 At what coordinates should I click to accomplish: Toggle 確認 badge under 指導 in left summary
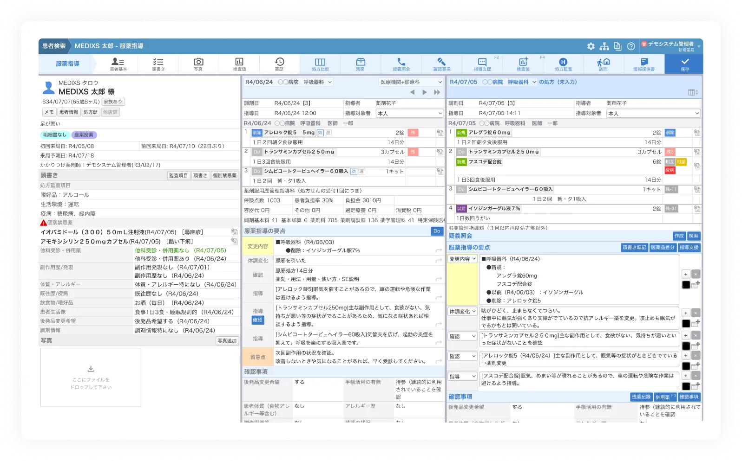[257, 320]
